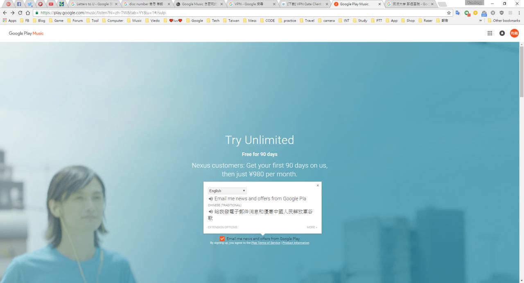Close the Google Play Music tab

(379, 4)
